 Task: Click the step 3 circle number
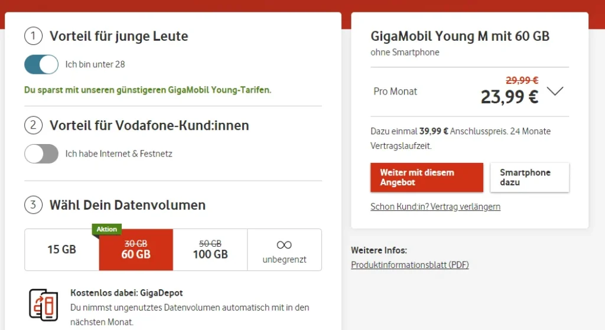pos(34,205)
